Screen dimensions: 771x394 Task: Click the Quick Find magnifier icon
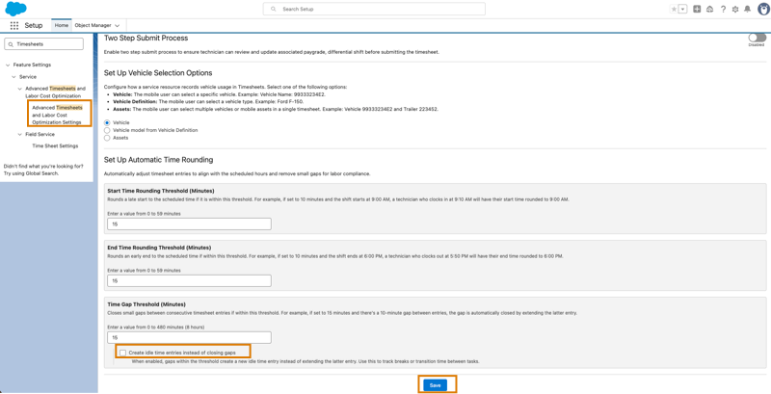coord(11,44)
